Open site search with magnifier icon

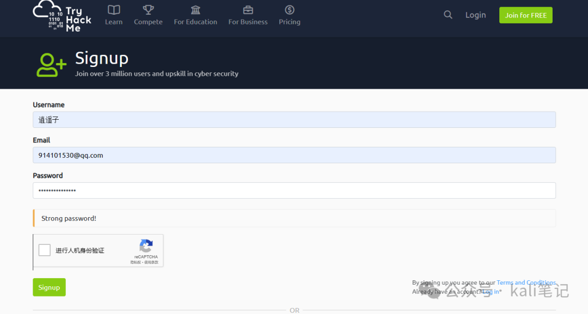[448, 15]
